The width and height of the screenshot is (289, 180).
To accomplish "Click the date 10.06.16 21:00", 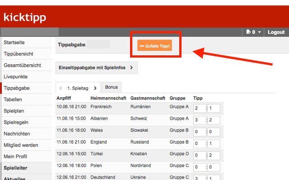I will (x=71, y=107).
